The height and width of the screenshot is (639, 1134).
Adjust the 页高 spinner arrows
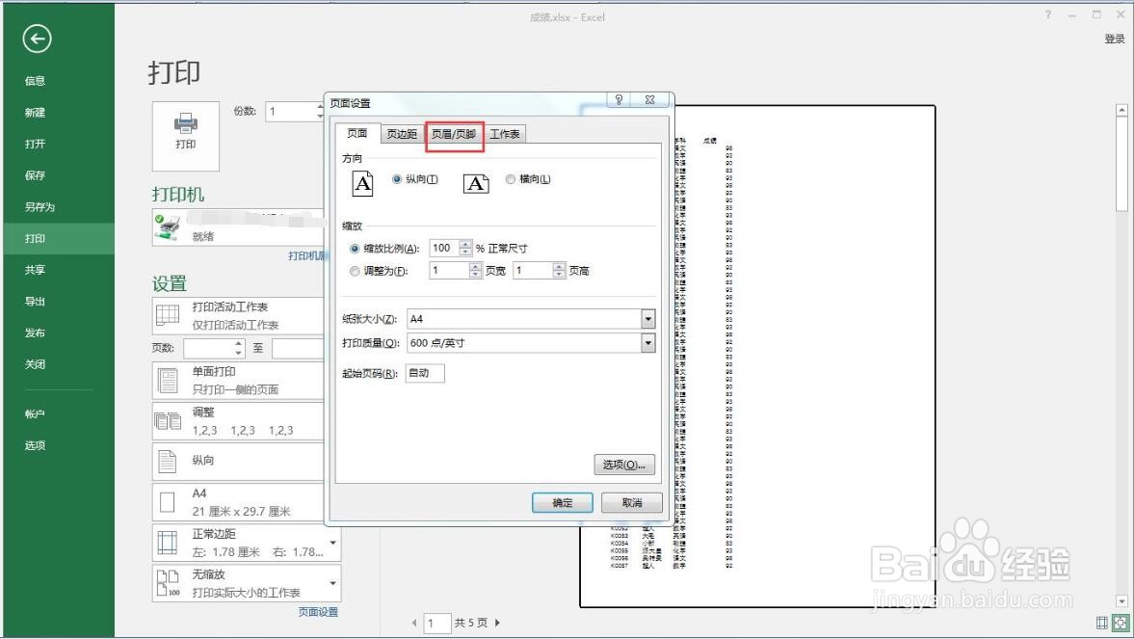558,270
